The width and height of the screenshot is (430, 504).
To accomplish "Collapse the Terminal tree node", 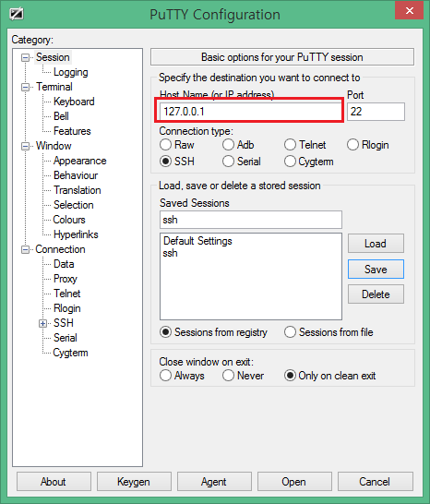I will pyautogui.click(x=25, y=88).
